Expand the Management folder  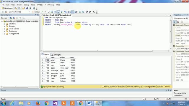pos(4,34)
